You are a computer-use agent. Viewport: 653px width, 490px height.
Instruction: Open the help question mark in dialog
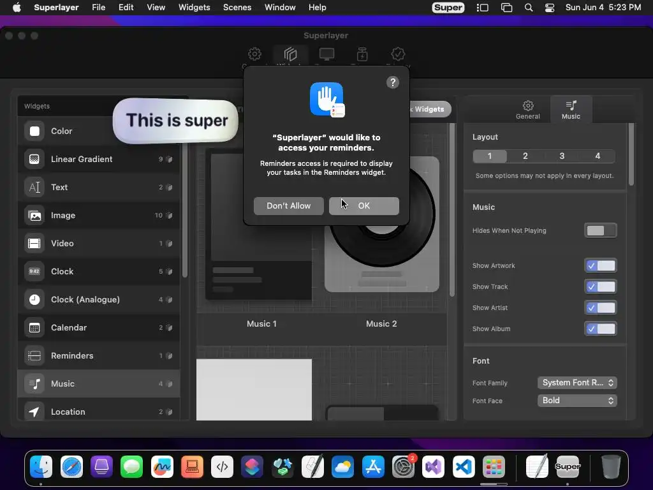coord(392,82)
